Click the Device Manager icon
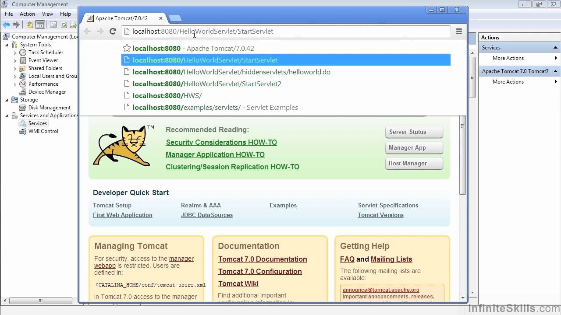Viewport: 561px width, 315px height. coord(23,92)
